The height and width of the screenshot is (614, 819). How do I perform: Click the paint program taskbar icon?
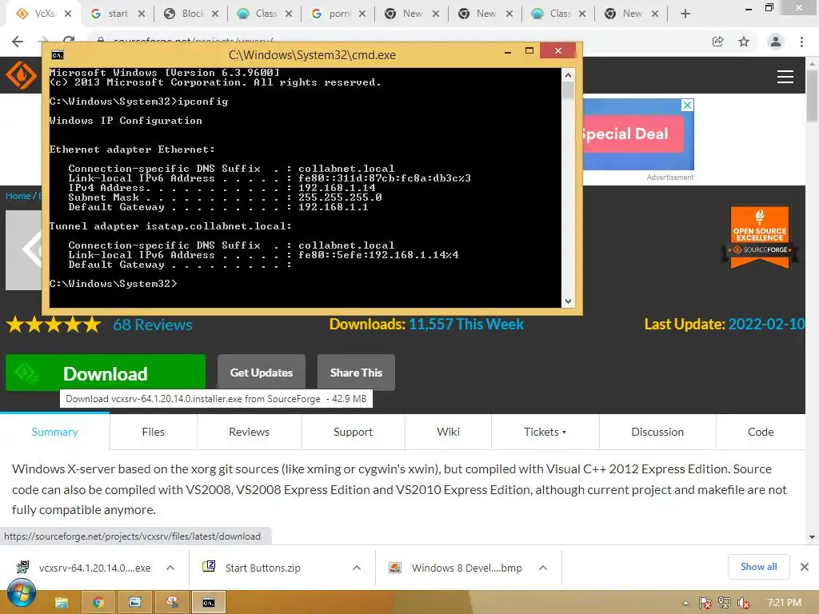coord(173,603)
